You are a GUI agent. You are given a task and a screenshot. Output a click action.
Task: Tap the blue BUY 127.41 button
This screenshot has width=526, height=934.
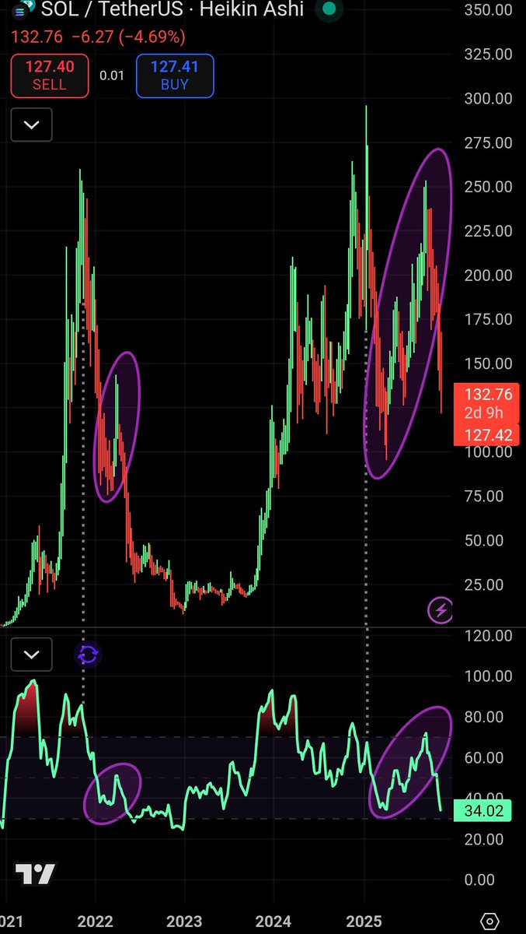(175, 75)
